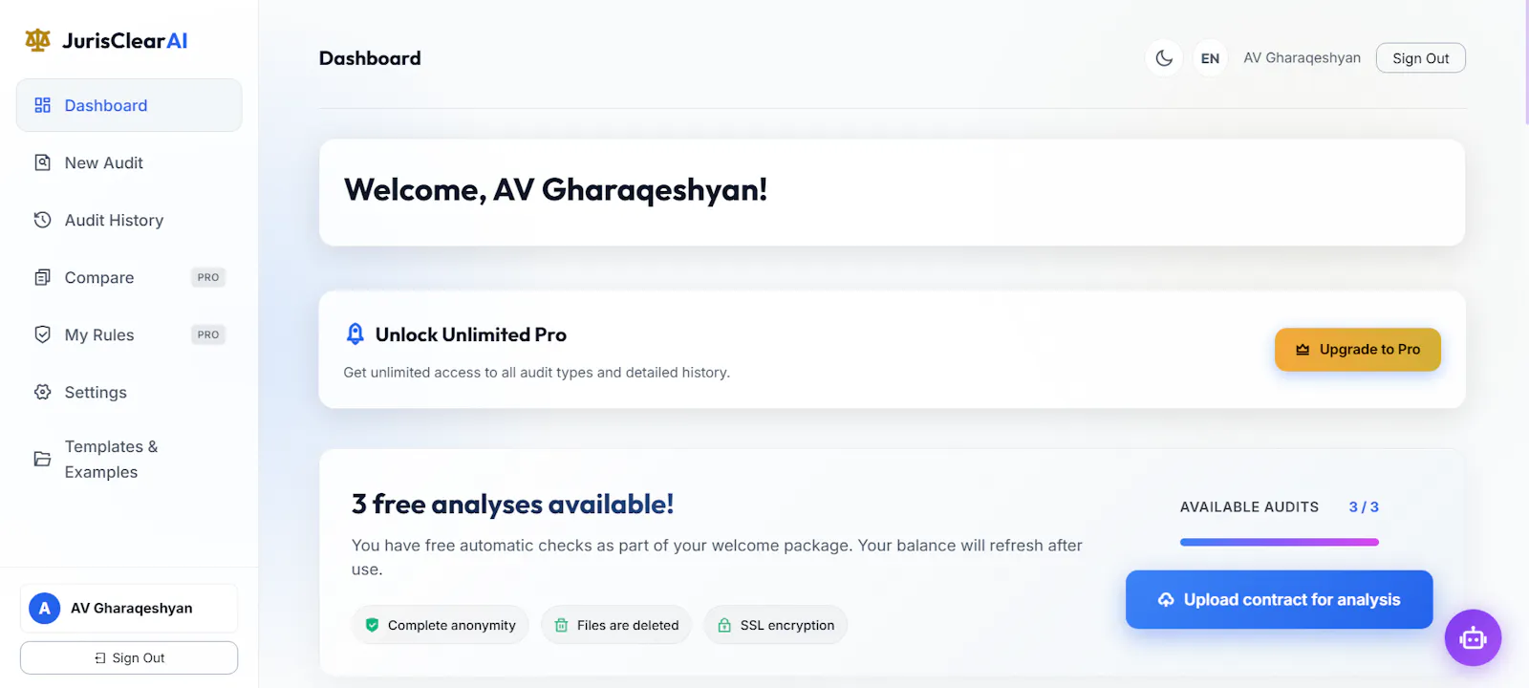
Task: Click the rocket icon beside Unlock Unlimited Pro
Action: pyautogui.click(x=355, y=333)
